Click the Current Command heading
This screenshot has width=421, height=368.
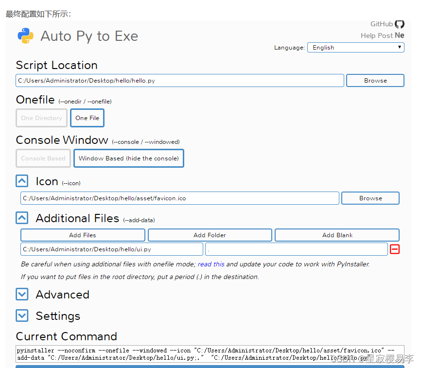(x=67, y=336)
